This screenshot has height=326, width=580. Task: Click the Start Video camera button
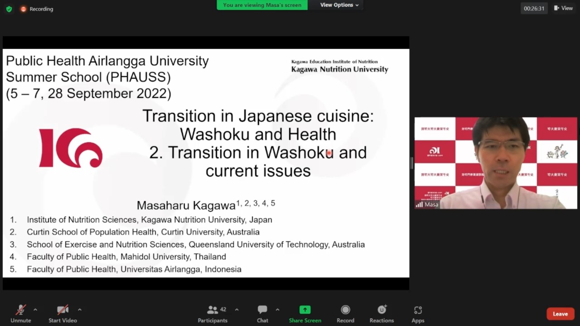point(63,314)
